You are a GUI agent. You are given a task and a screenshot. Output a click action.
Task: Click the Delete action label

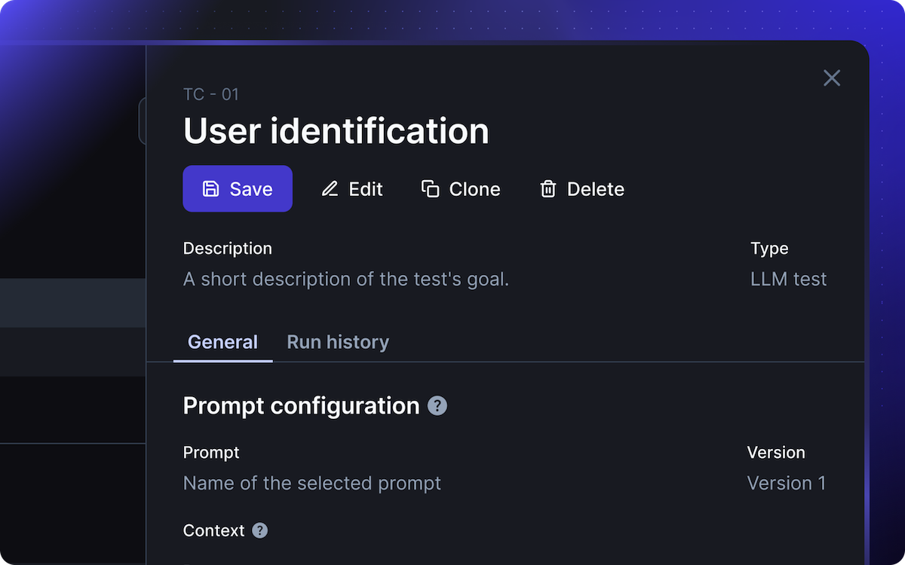tap(595, 189)
